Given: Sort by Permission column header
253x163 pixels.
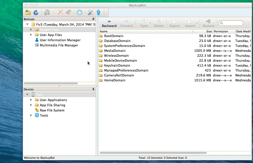Looking at the screenshot, I should (224, 31).
